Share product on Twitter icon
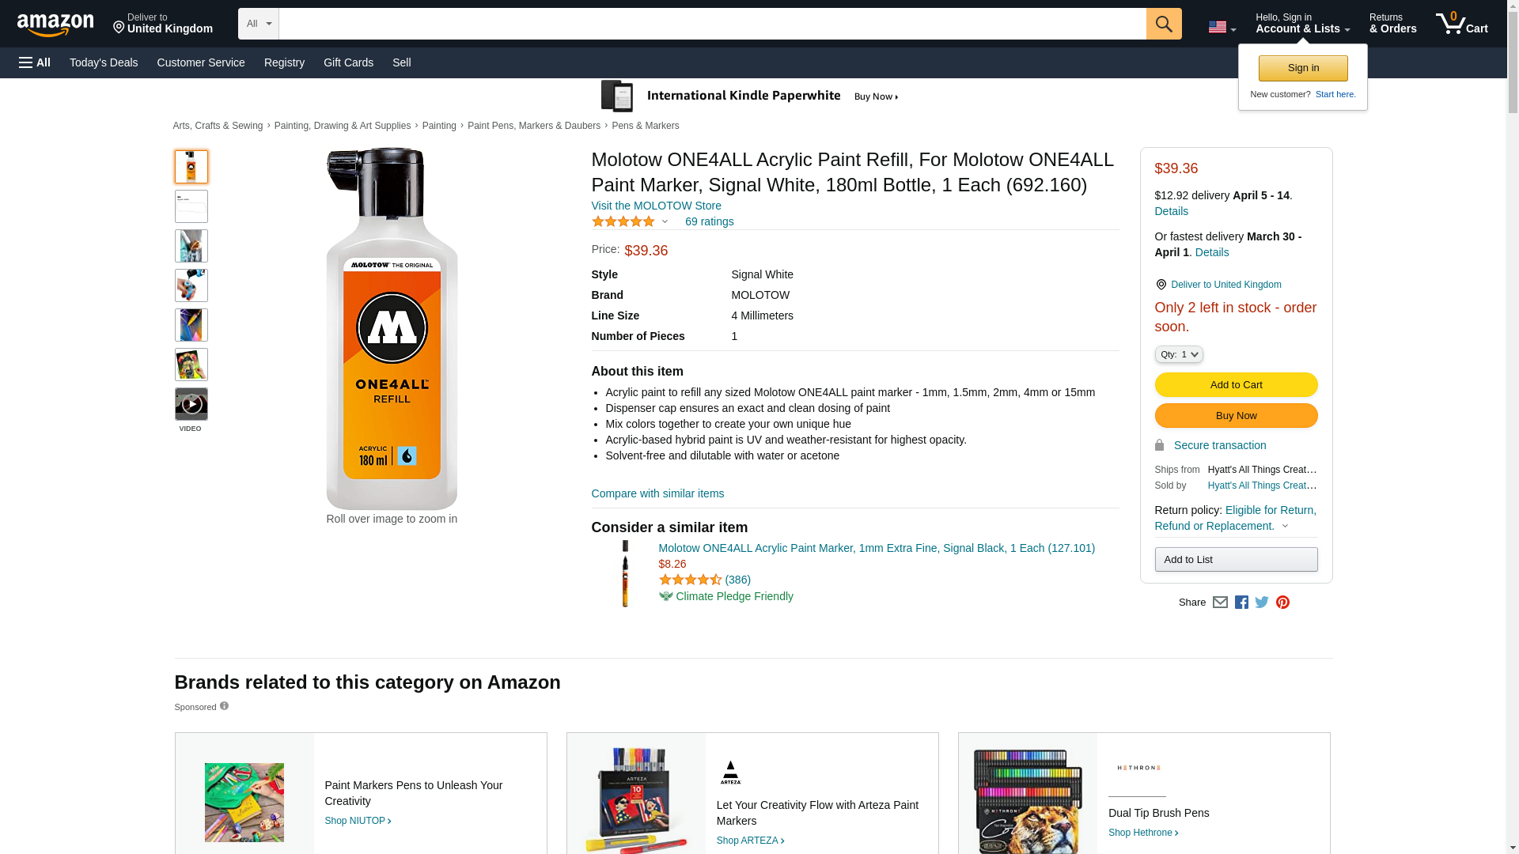Image resolution: width=1519 pixels, height=854 pixels. (1262, 603)
